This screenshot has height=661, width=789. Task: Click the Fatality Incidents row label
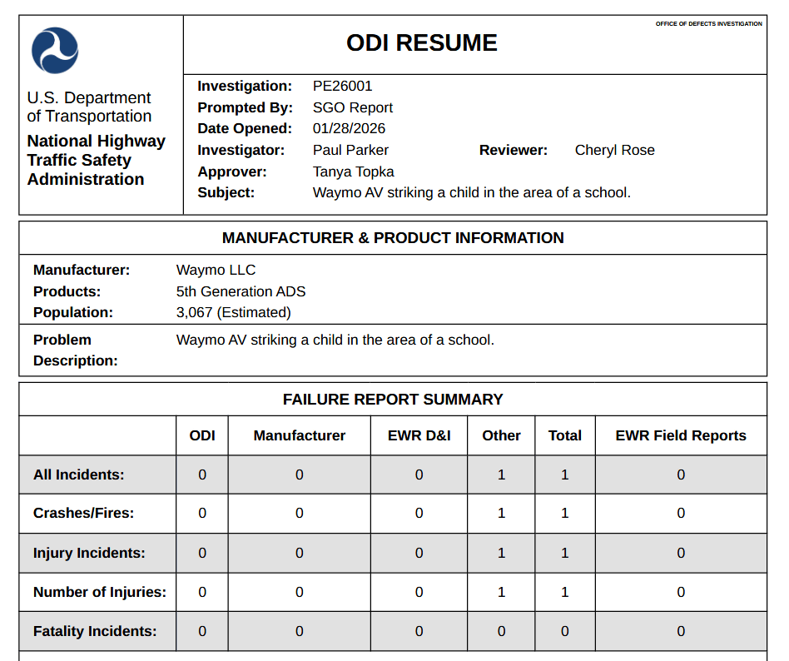(94, 631)
